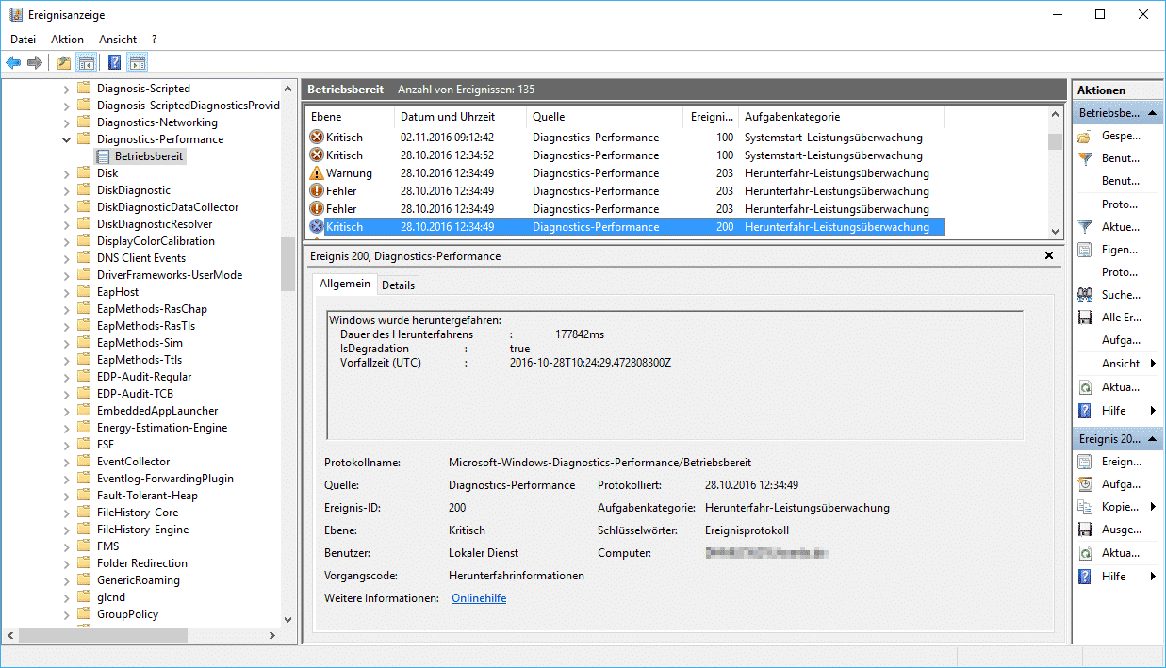Go back with the blue arrow toolbar button

coord(13,63)
